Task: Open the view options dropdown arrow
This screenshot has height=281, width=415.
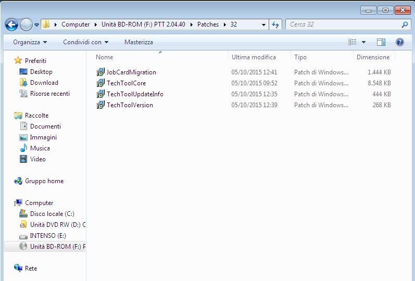Action: click(363, 42)
